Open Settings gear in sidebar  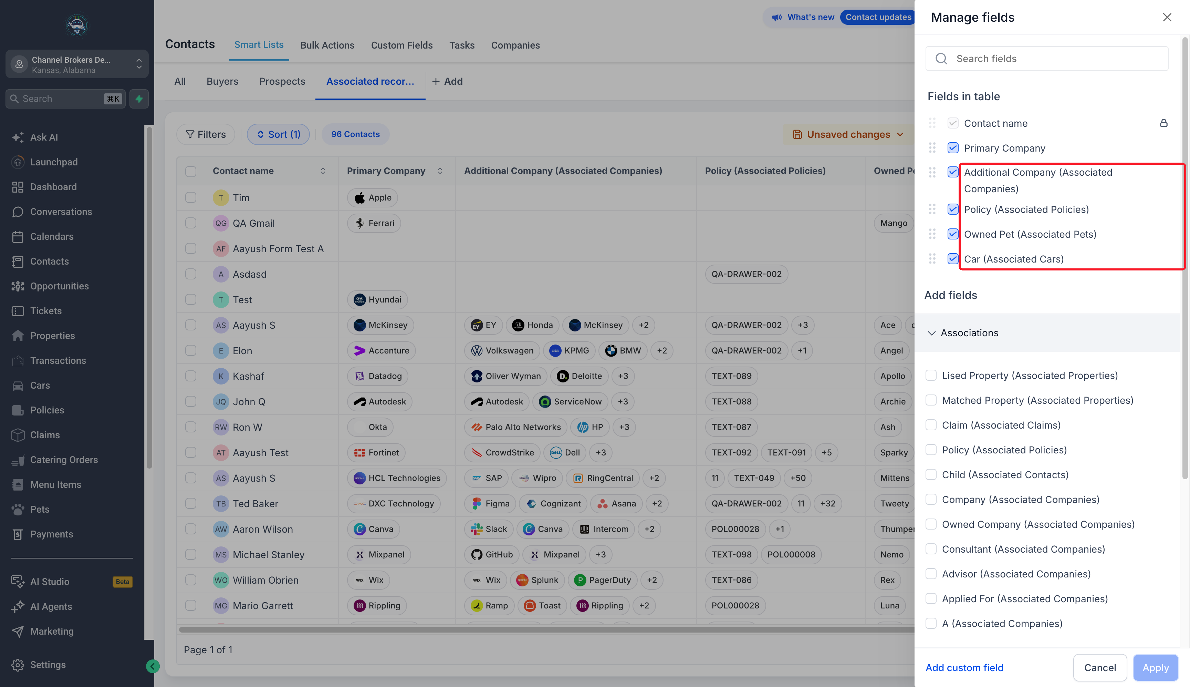(x=18, y=665)
